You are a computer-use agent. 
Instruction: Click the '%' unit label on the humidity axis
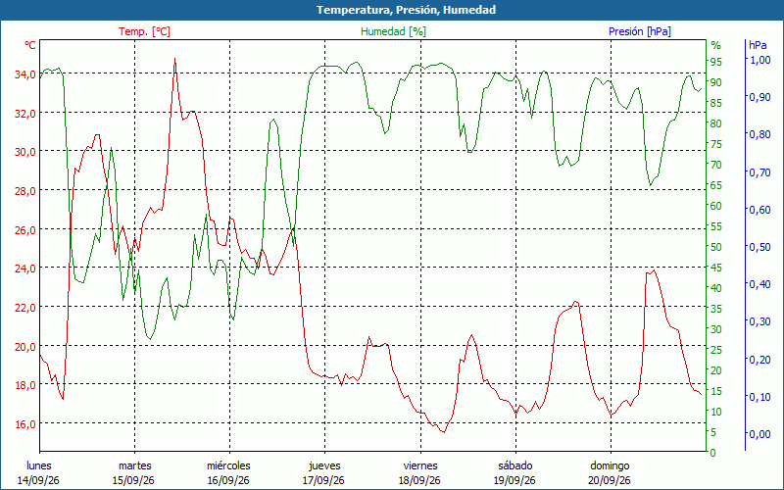[716, 45]
